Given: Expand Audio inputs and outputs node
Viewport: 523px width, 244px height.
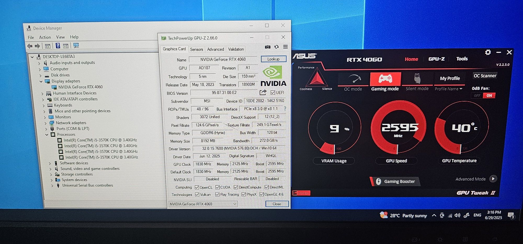Looking at the screenshot, I should pos(39,63).
